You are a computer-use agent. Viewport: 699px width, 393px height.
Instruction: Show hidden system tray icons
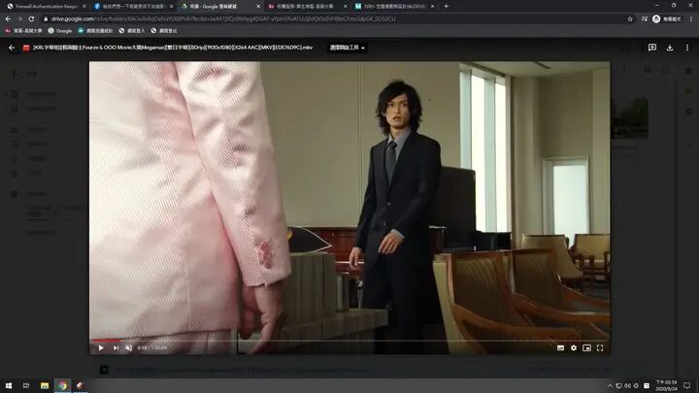tap(610, 386)
